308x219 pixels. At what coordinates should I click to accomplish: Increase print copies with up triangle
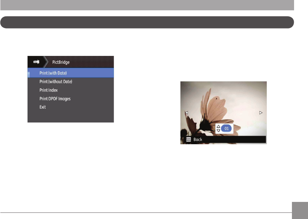coord(218,126)
